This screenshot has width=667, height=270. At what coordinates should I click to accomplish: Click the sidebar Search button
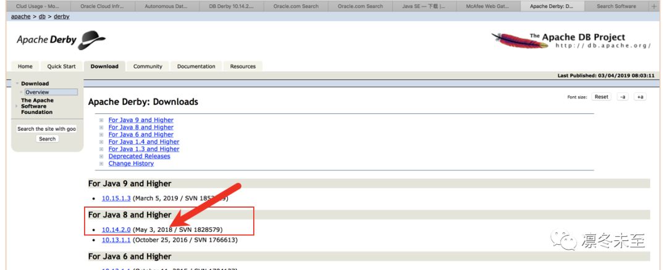click(47, 139)
